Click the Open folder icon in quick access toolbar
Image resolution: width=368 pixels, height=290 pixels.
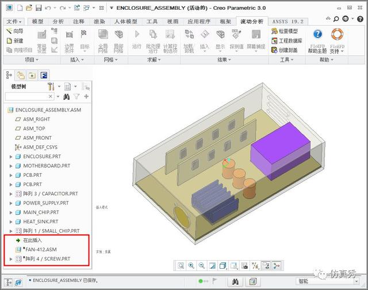[29, 7]
